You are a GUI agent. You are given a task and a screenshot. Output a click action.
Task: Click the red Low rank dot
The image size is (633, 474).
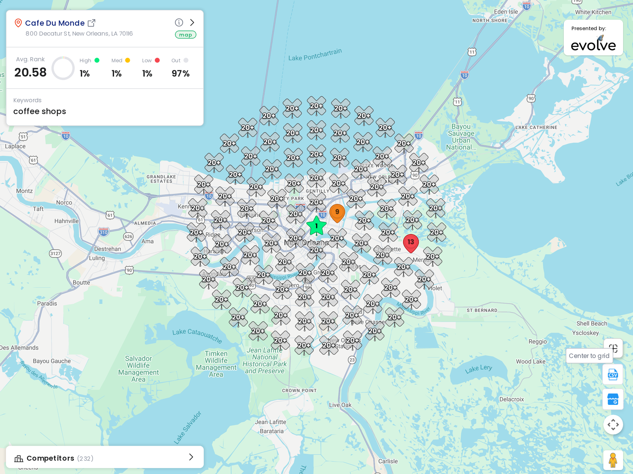point(157,60)
